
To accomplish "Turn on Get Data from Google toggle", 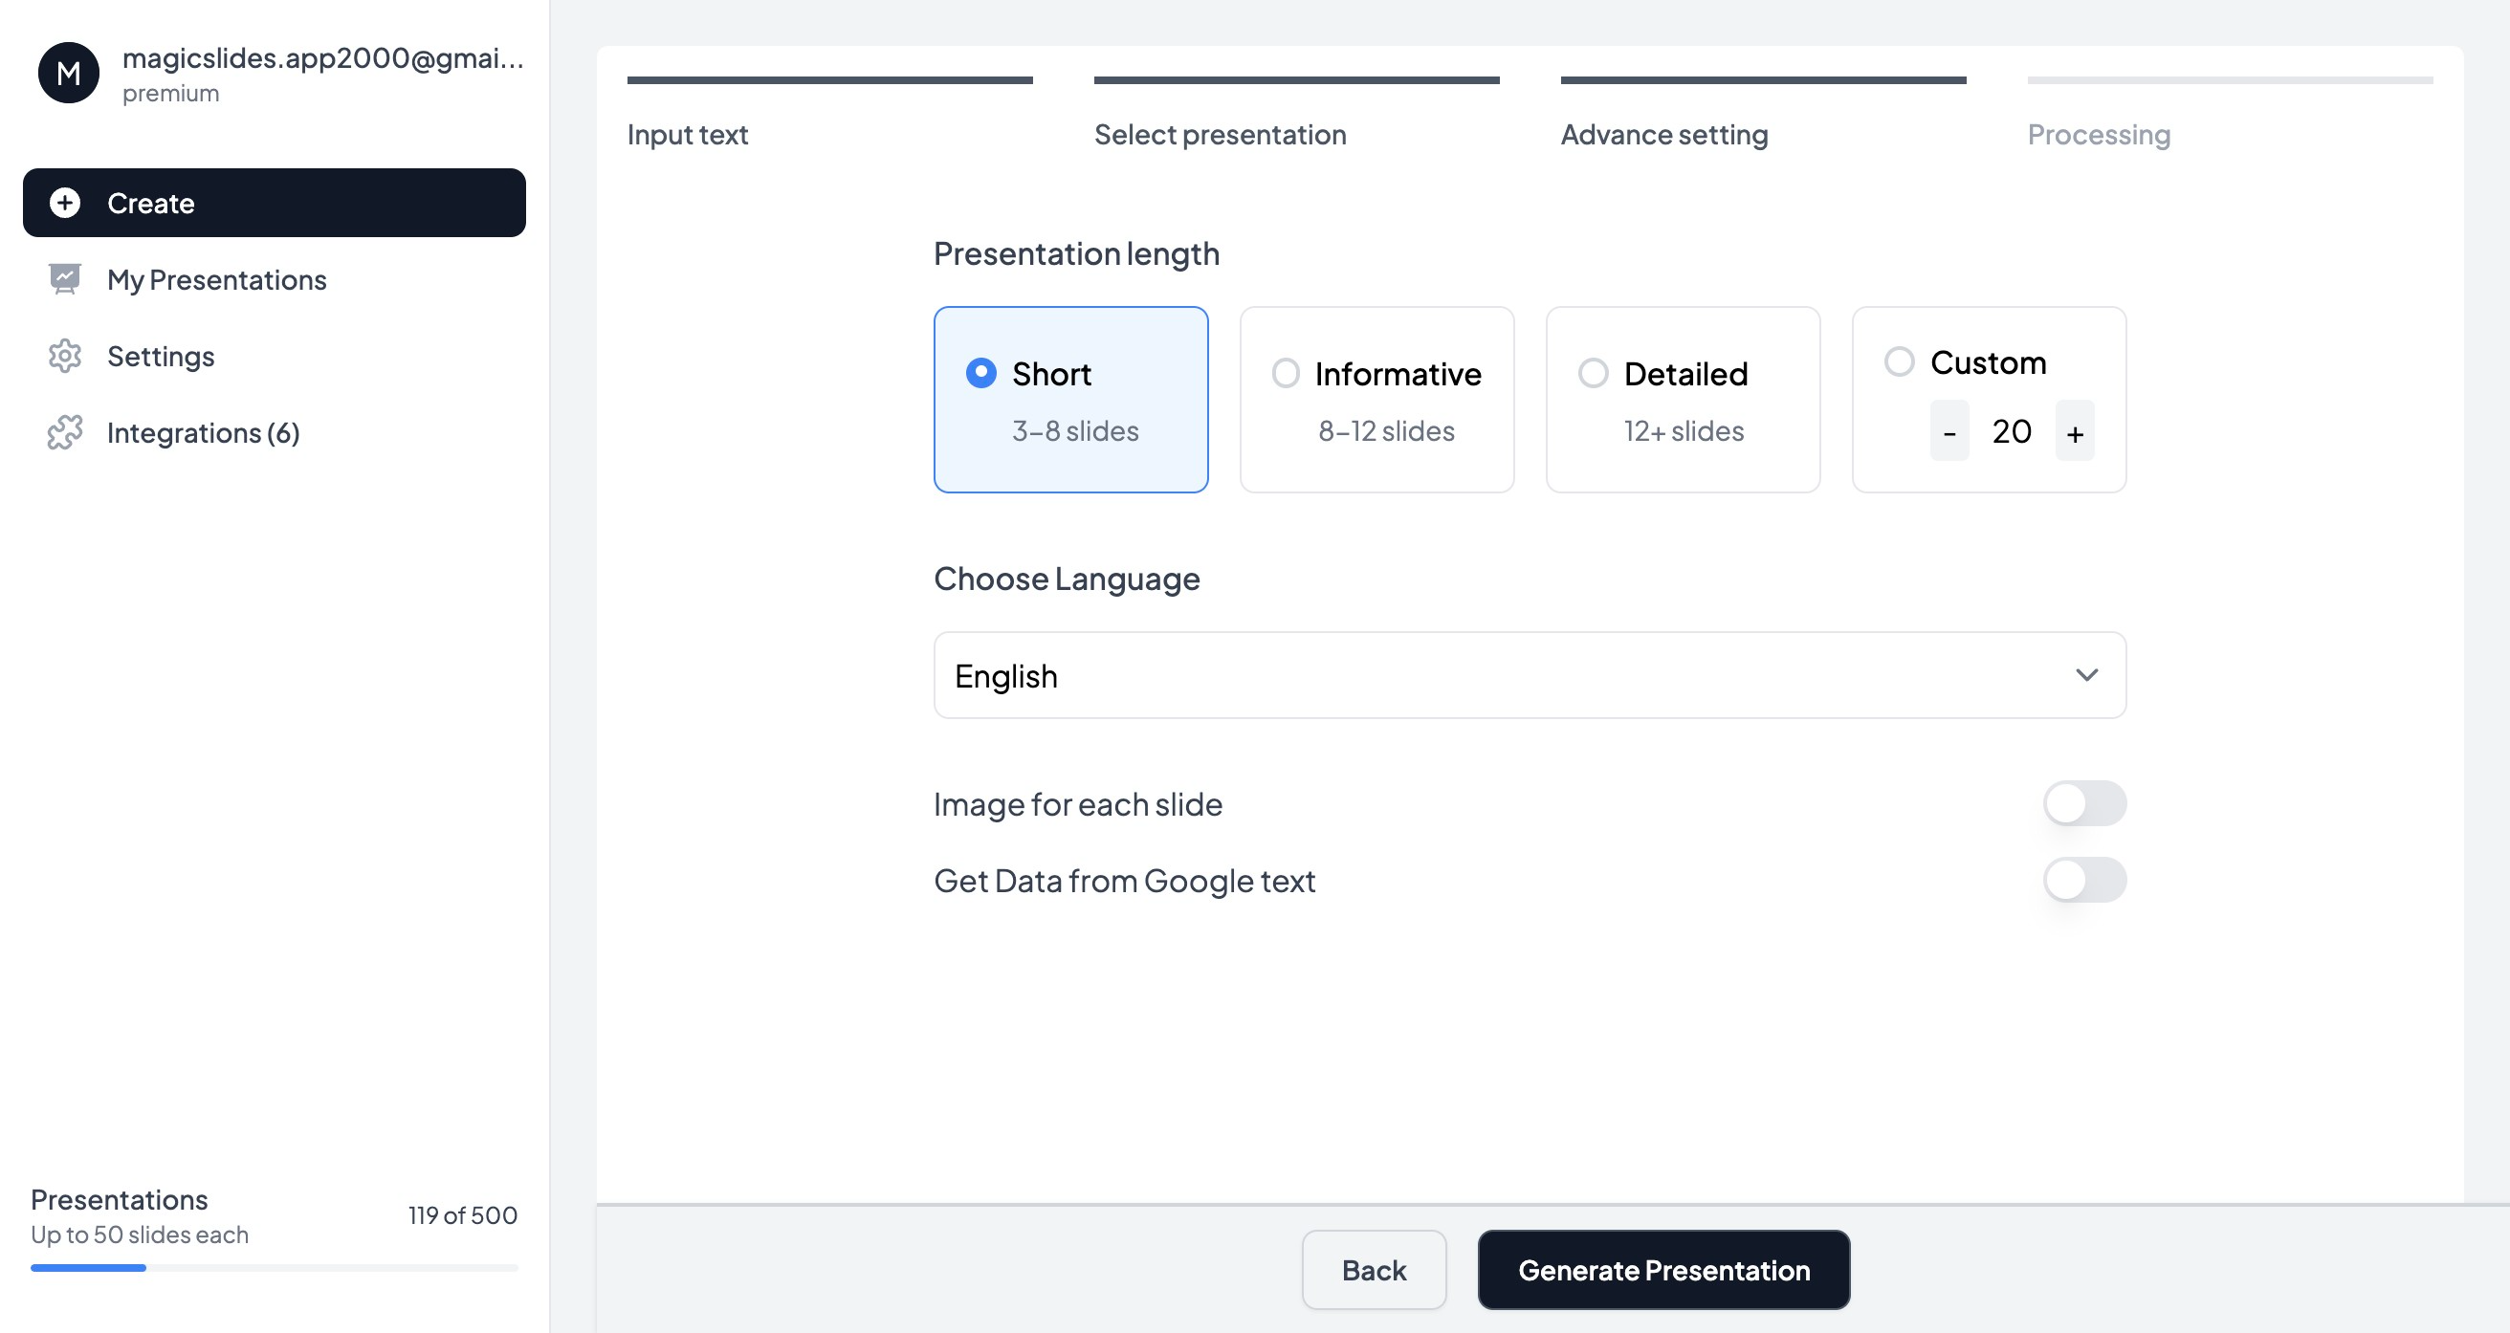I will click(2084, 880).
